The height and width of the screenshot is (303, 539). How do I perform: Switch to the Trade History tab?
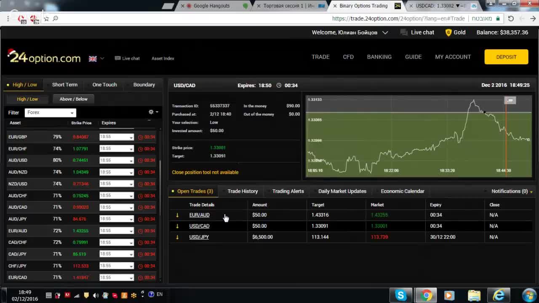[x=243, y=191]
